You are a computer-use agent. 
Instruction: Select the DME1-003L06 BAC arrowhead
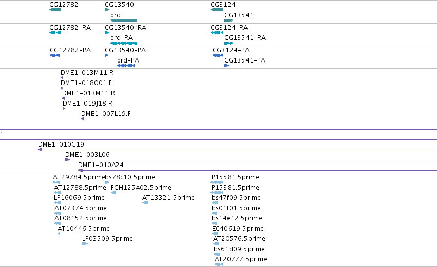coord(67,160)
